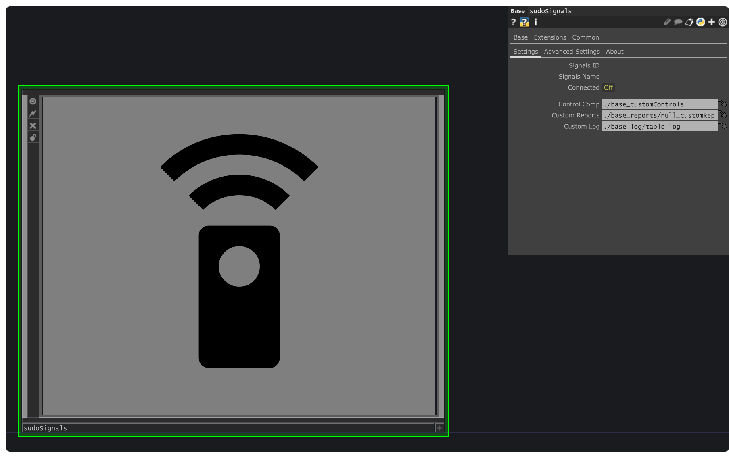Show the operator info icon
The width and height of the screenshot is (729, 458).
click(x=535, y=22)
